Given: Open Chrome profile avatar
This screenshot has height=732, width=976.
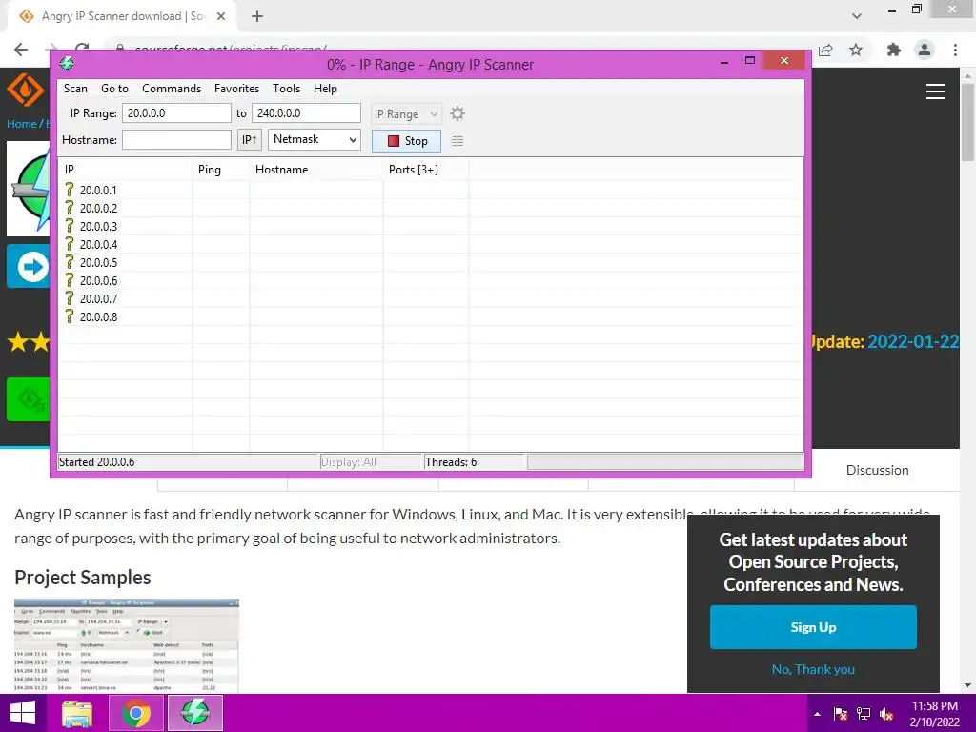Looking at the screenshot, I should pyautogui.click(x=925, y=50).
